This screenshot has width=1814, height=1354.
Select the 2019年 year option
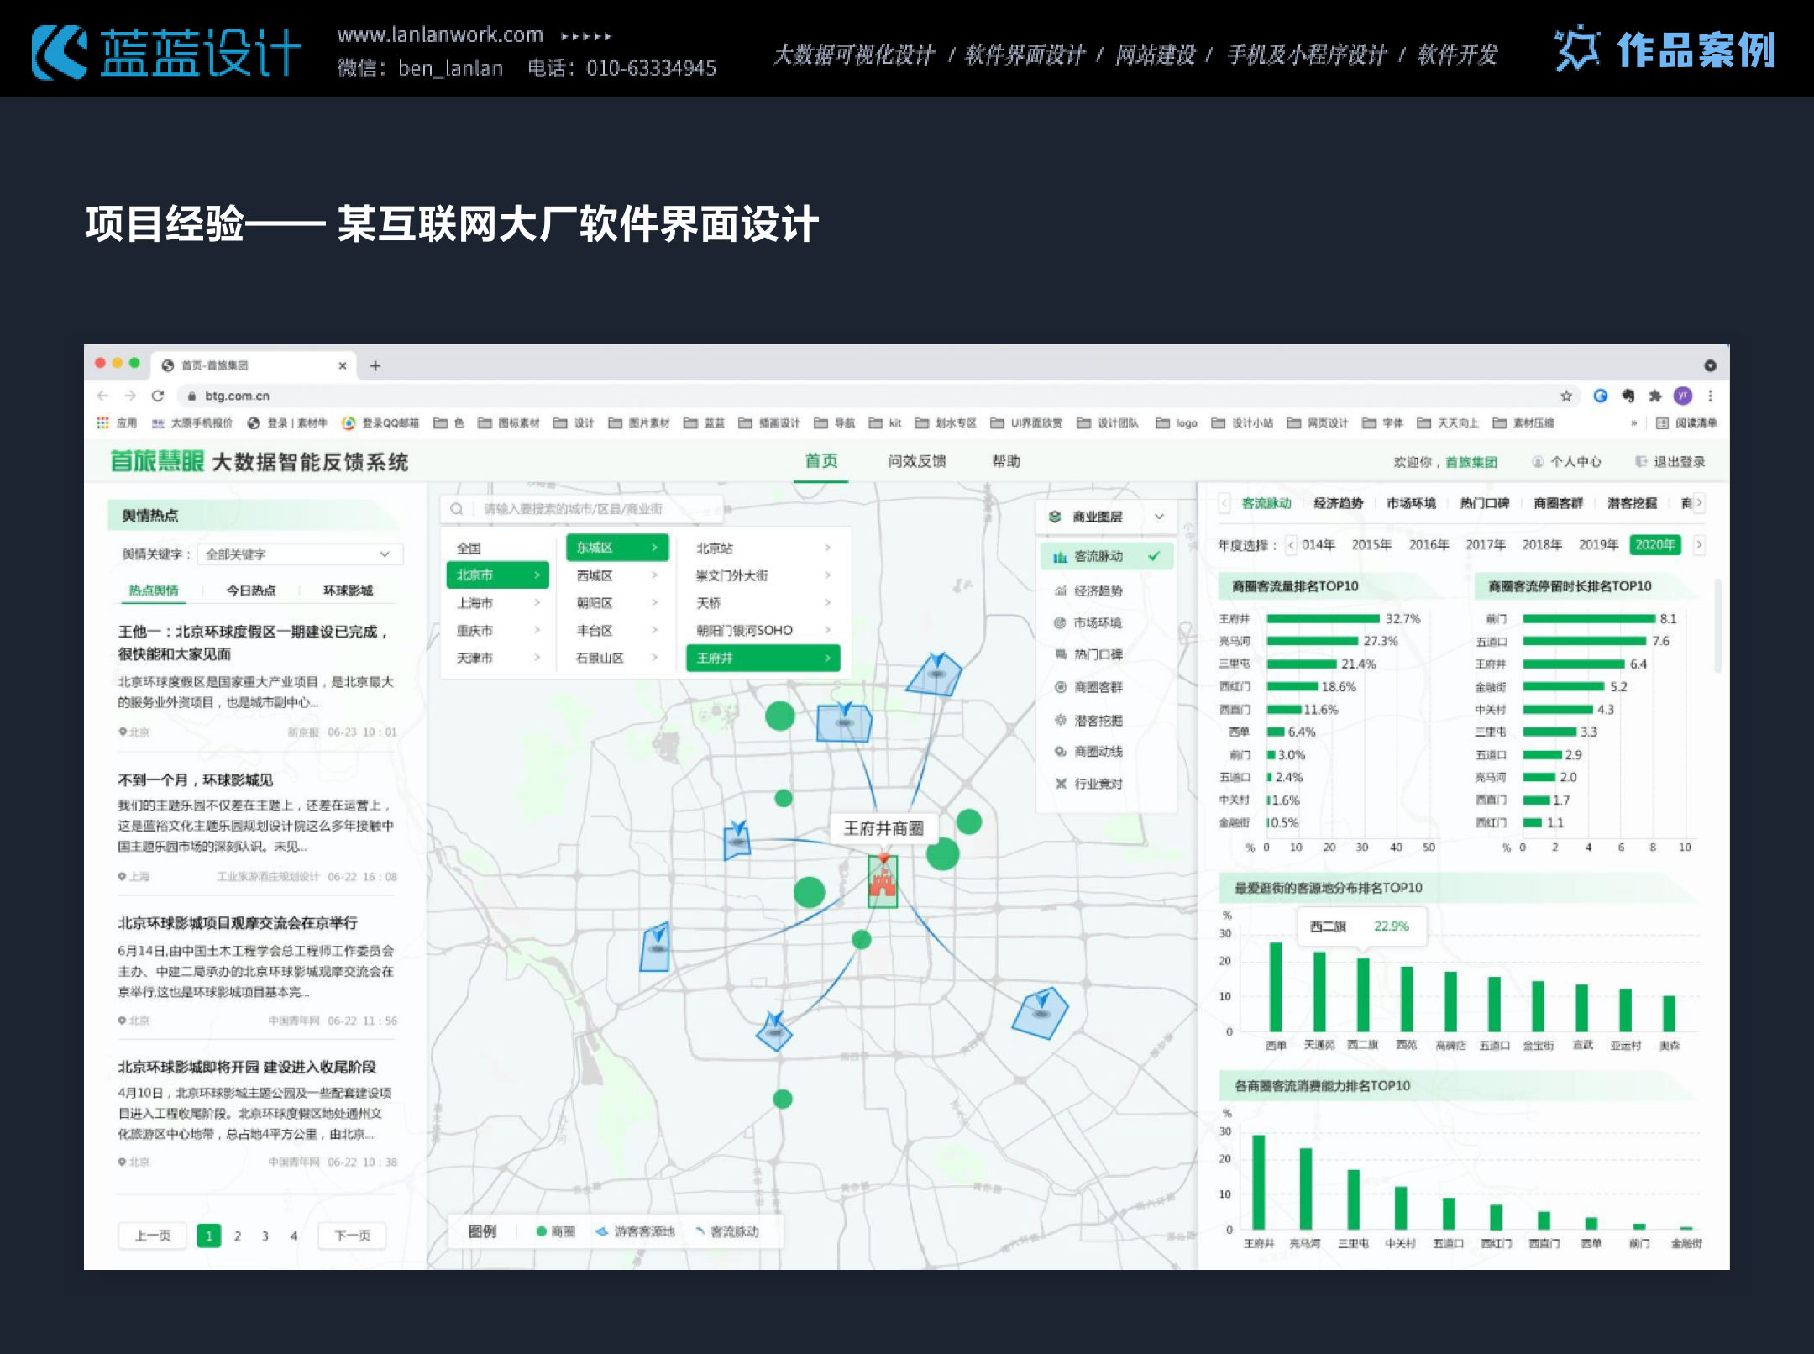point(1598,544)
